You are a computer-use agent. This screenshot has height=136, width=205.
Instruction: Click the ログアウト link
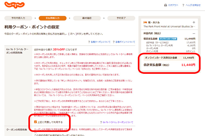173,5
